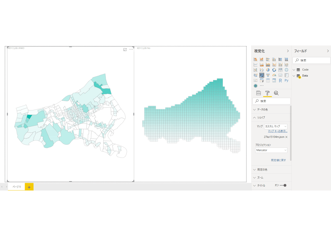The height and width of the screenshot is (236, 331).
Task: Select the filled map visual
Action: (x=255, y=75)
